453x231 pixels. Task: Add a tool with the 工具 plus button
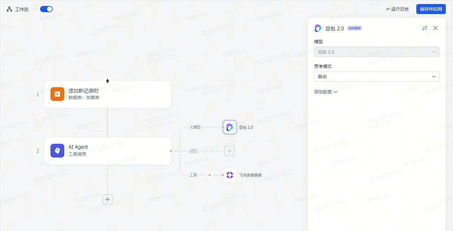point(210,175)
